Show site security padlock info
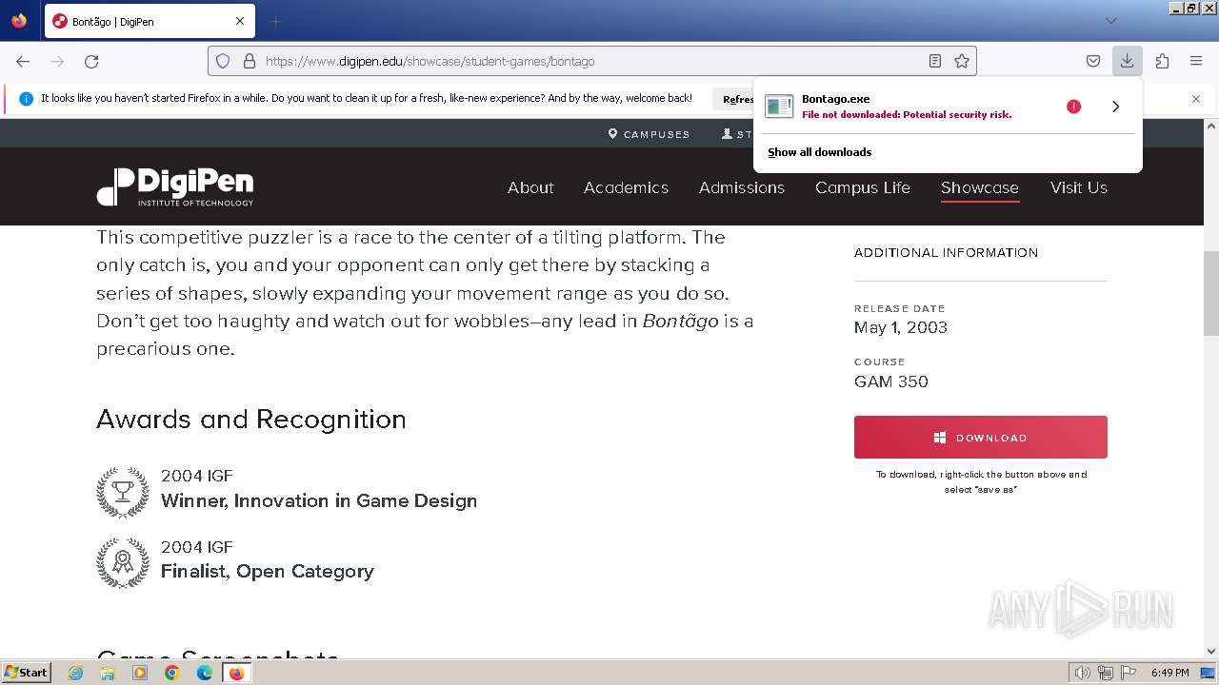This screenshot has height=685, width=1219. click(250, 61)
